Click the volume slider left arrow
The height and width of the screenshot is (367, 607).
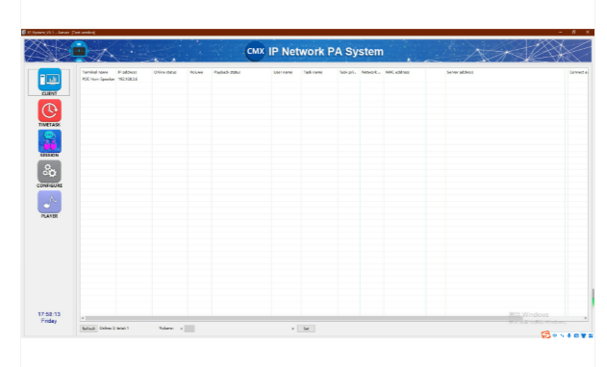[x=181, y=329]
